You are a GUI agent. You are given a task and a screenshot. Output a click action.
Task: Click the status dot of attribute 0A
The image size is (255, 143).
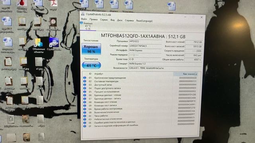click(84, 109)
